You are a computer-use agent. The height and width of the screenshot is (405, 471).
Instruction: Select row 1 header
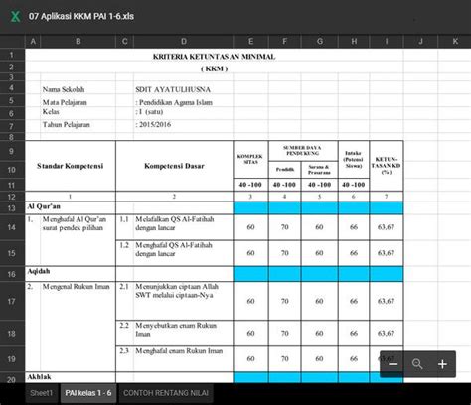point(12,55)
